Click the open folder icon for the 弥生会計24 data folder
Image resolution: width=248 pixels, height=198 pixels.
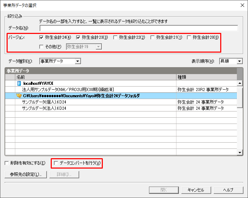tap(19, 96)
